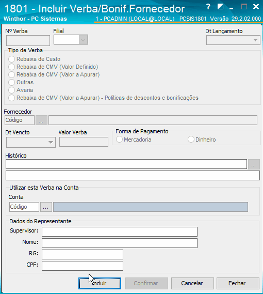
Task: Open the Dt Lançamento date dropdown
Action: (255, 40)
